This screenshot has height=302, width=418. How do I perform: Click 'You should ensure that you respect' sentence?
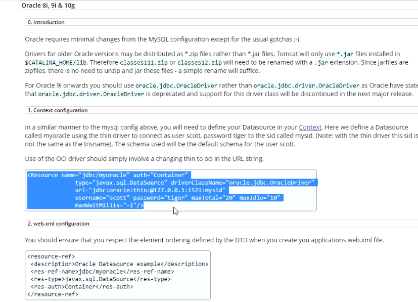(204, 240)
